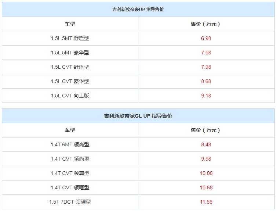
Task: Select the 7.58 price value
Action: tap(206, 53)
